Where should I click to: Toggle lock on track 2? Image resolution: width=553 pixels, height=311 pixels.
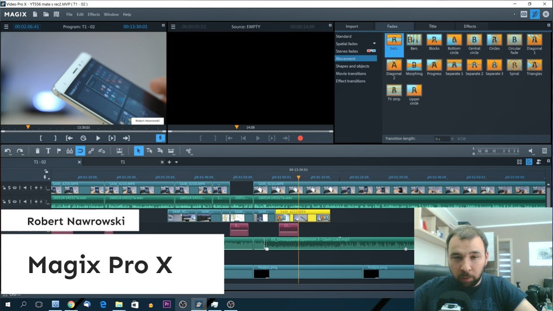click(4, 202)
